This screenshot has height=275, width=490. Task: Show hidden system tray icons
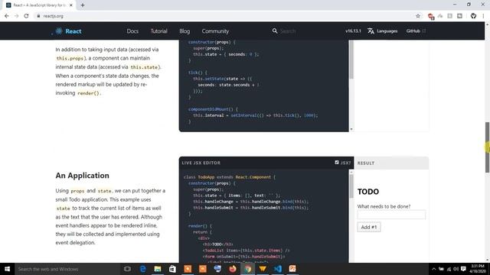434,269
